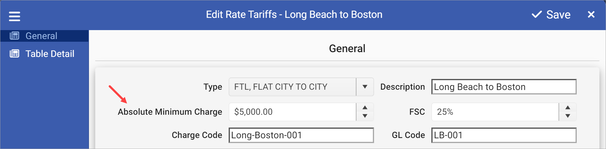Expand the Type dropdown arrow

[x=364, y=87]
